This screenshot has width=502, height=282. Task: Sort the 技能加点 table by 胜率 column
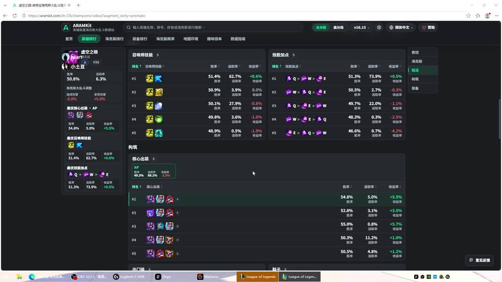coord(355,66)
